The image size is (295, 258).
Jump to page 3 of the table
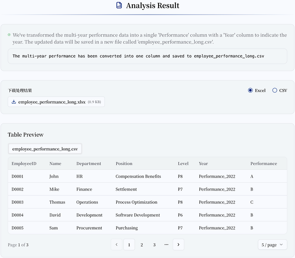[x=154, y=245]
